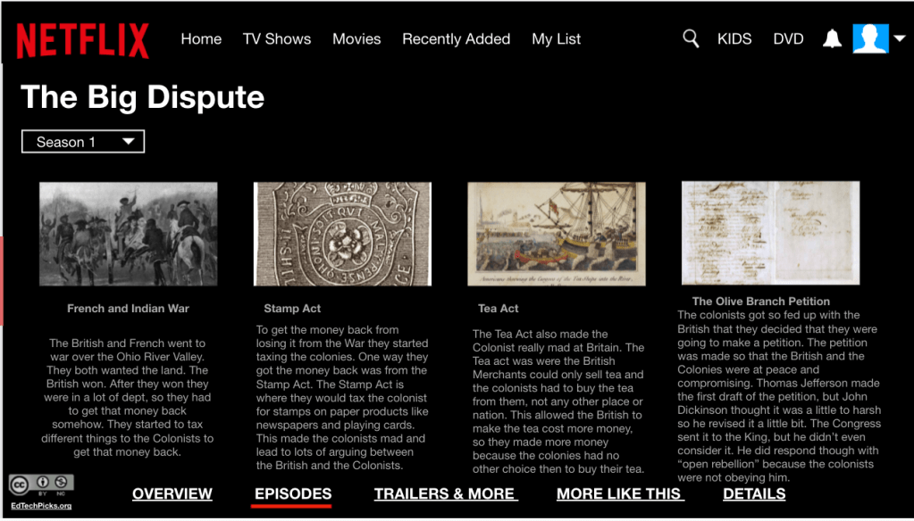
Task: Show the MORE LIKE THIS tab
Action: coord(619,493)
